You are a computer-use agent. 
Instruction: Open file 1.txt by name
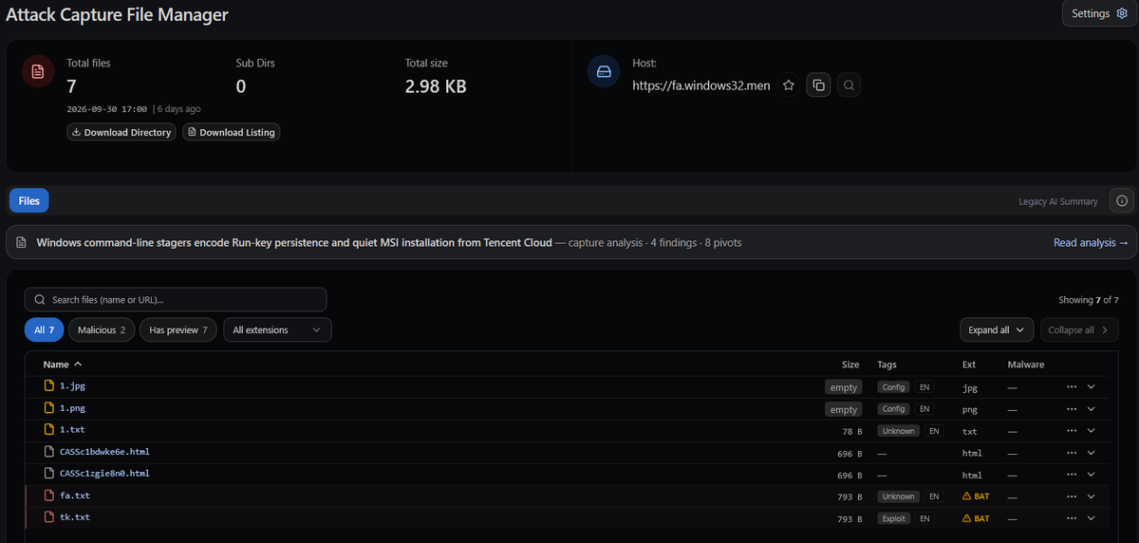tap(72, 429)
